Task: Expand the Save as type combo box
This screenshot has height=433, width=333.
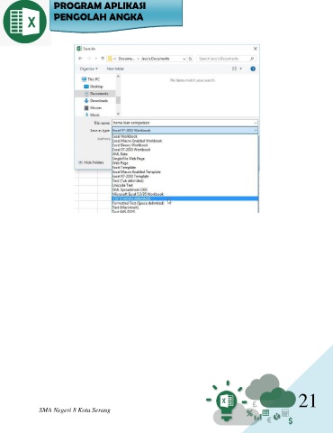Action: click(184, 131)
